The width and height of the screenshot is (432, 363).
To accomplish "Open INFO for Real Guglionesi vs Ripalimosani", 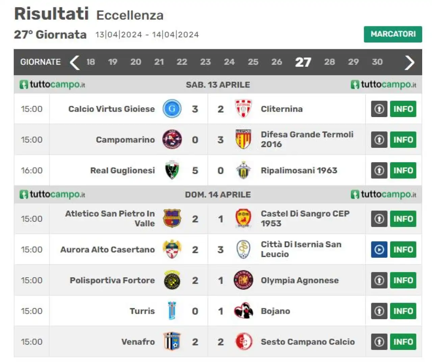I will [403, 170].
